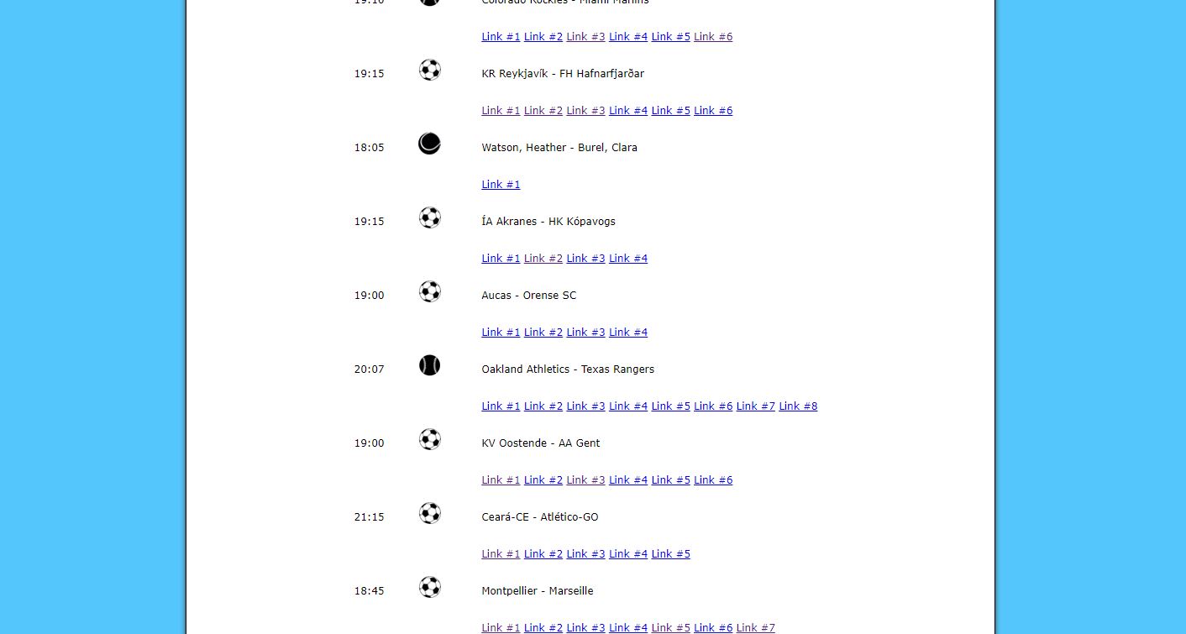Viewport: 1186px width, 634px height.
Task: Click soccer icon next to Montpellier - Marseille
Action: point(429,587)
